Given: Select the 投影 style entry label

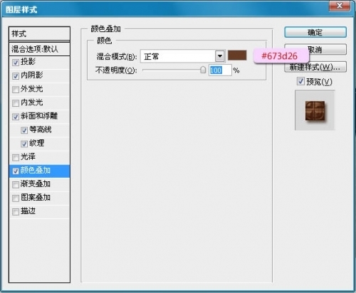Looking at the screenshot, I should (28, 62).
